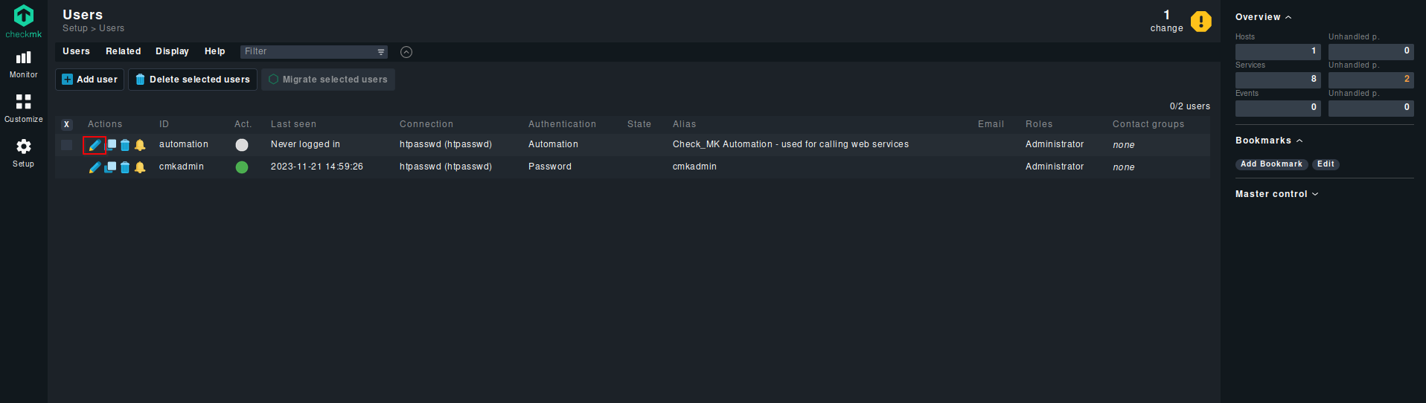Focus the Filter search field
1426x403 pixels.
pyautogui.click(x=313, y=52)
